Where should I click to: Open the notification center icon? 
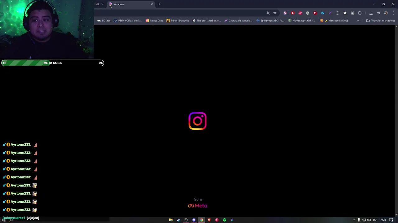click(x=391, y=220)
